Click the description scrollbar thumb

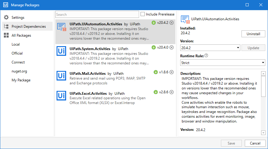pyautogui.click(x=263, y=86)
